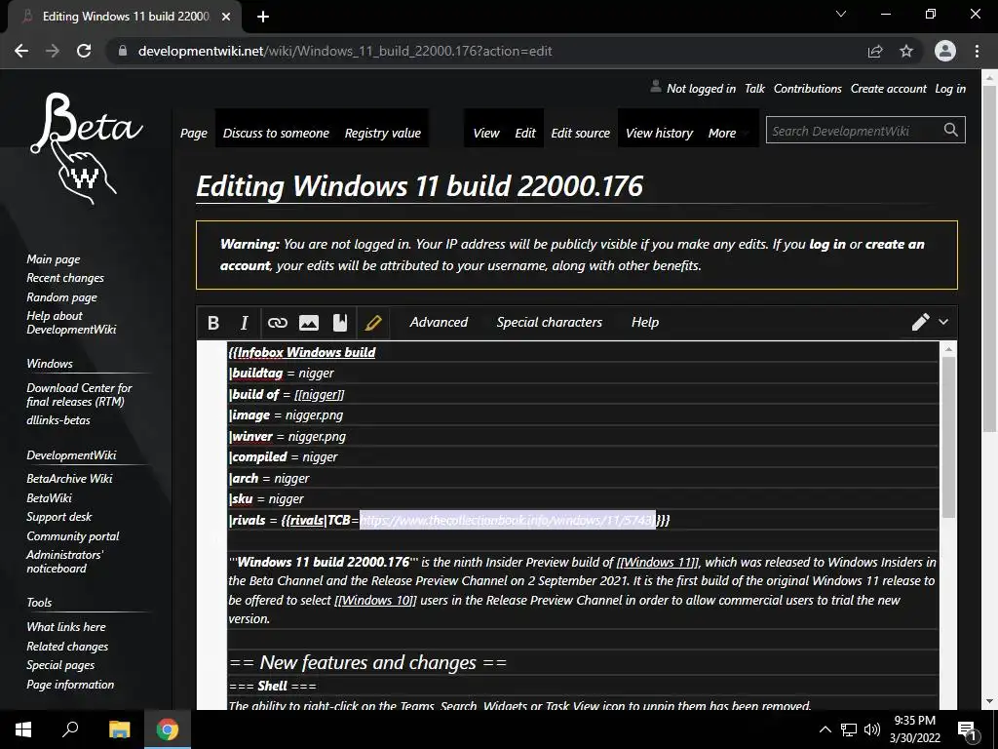998x749 pixels.
Task: Toggle bold formatting in editor toolbar
Action: pyautogui.click(x=213, y=323)
